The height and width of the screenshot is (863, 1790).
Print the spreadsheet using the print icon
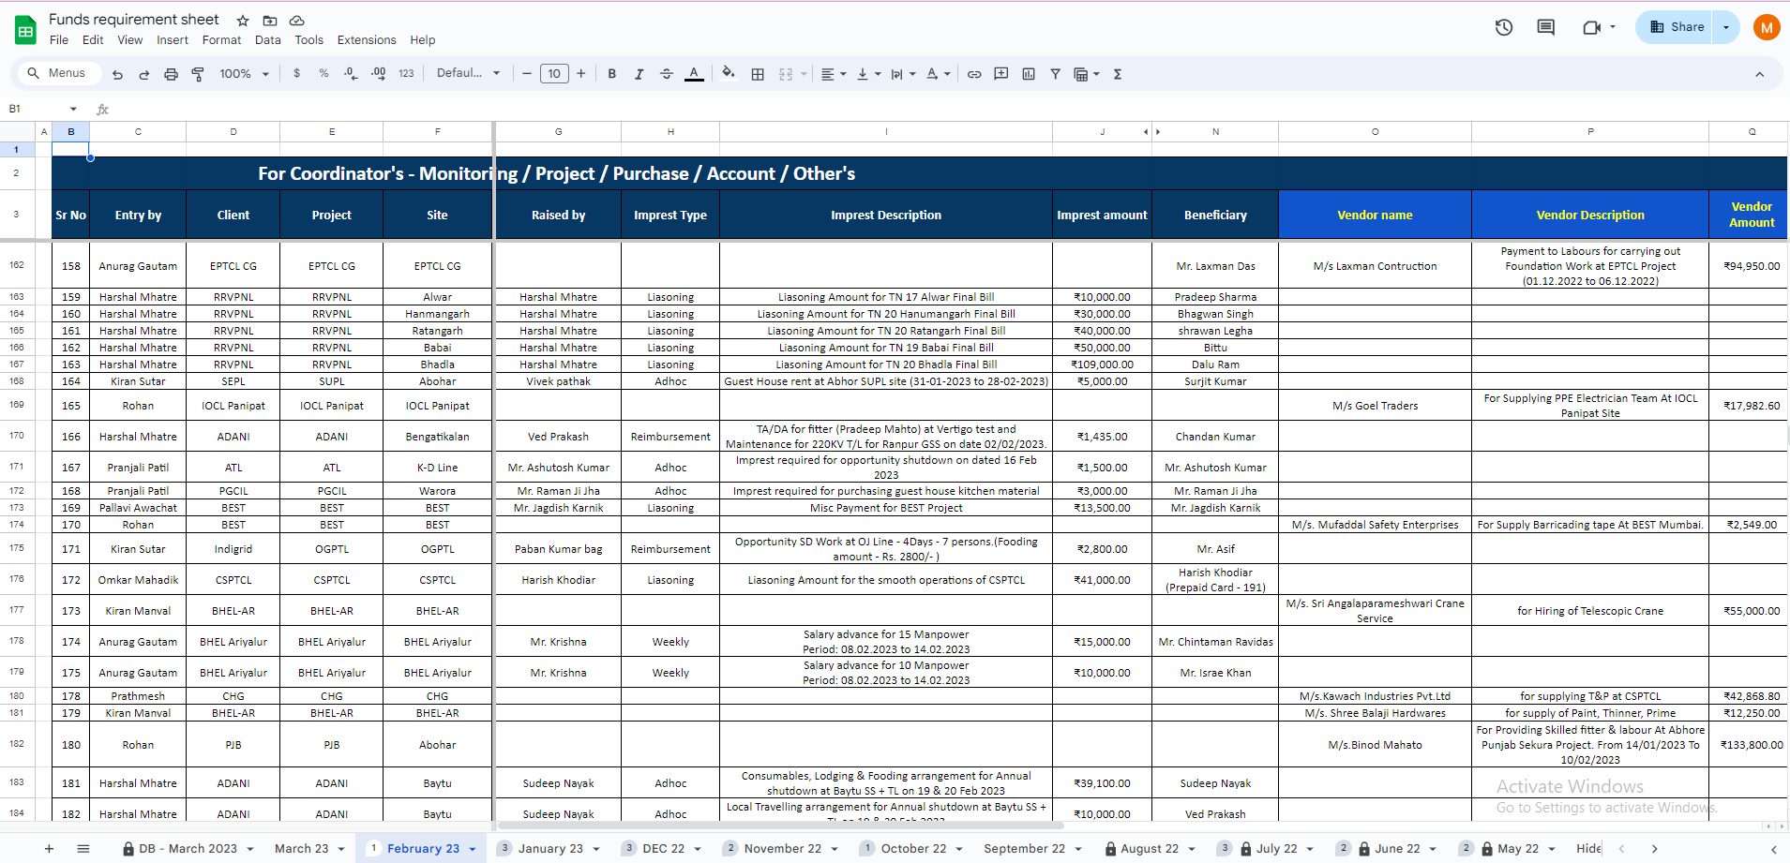(171, 74)
